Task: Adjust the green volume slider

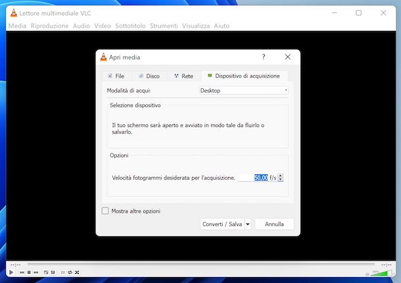Action: (381, 273)
